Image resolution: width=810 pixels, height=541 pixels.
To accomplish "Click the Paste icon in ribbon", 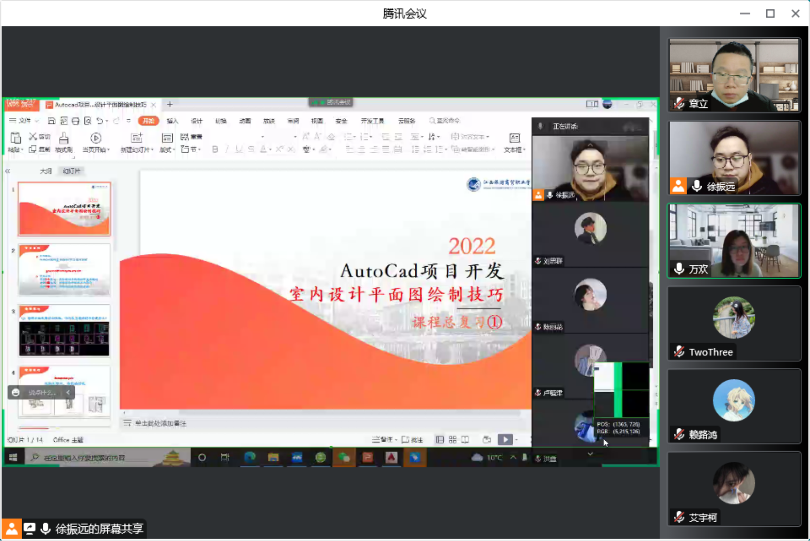I will (15, 138).
